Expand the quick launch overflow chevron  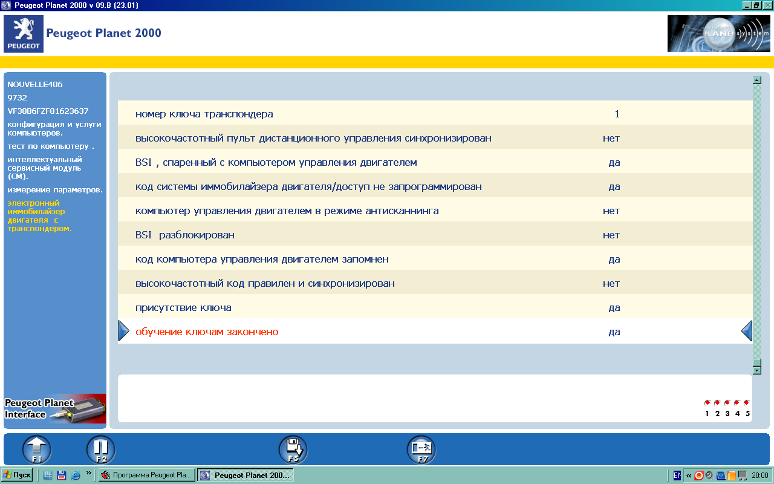point(89,473)
